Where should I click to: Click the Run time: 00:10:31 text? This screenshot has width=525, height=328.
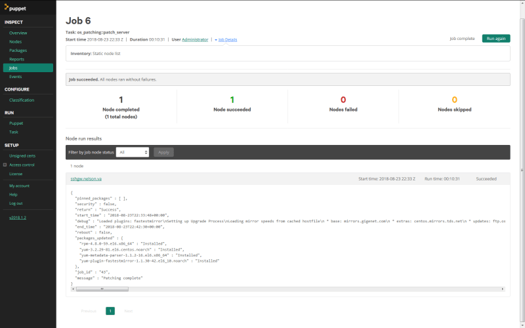pos(442,178)
